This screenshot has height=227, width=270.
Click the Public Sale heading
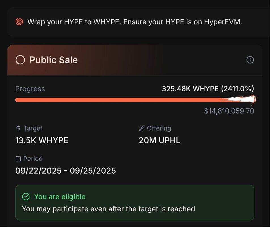coord(54,60)
